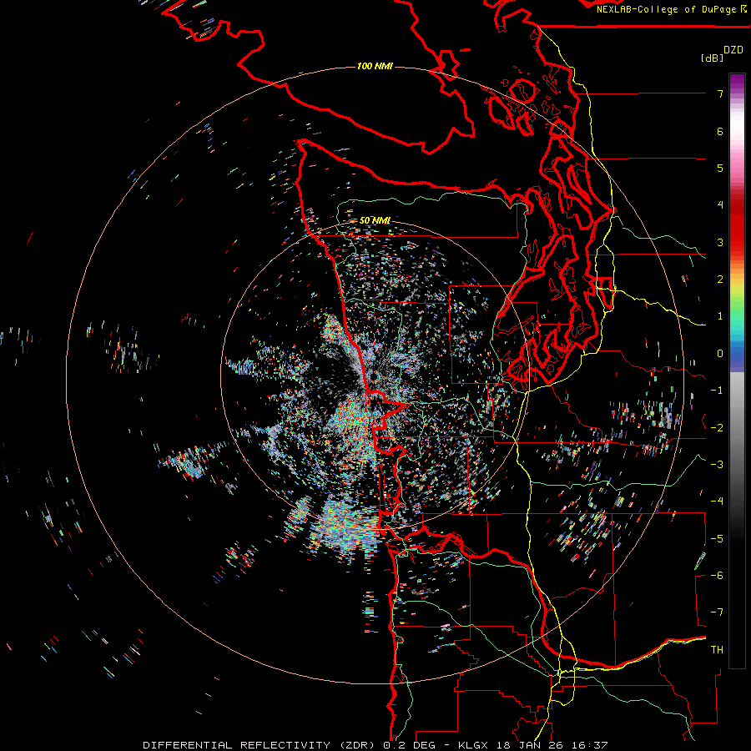
Task: Click the -5 dB scale value
Action: [x=717, y=539]
